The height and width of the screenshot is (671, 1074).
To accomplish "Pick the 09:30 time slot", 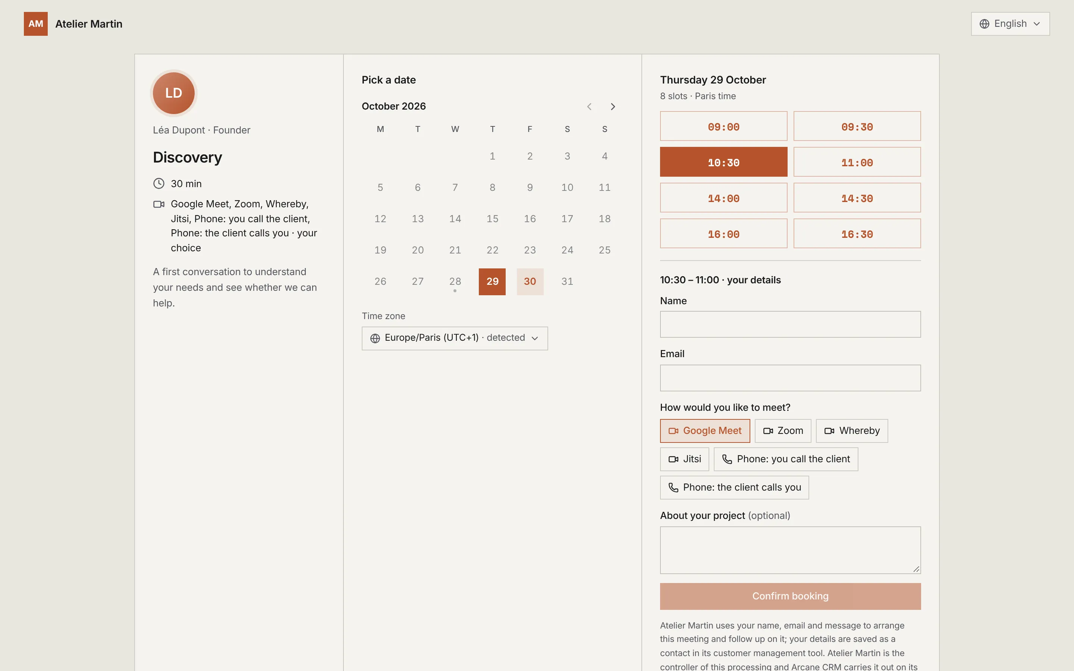I will click(857, 126).
